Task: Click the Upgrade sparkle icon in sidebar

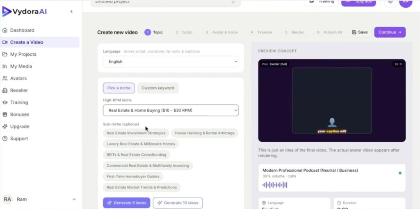Action: (x=5, y=127)
